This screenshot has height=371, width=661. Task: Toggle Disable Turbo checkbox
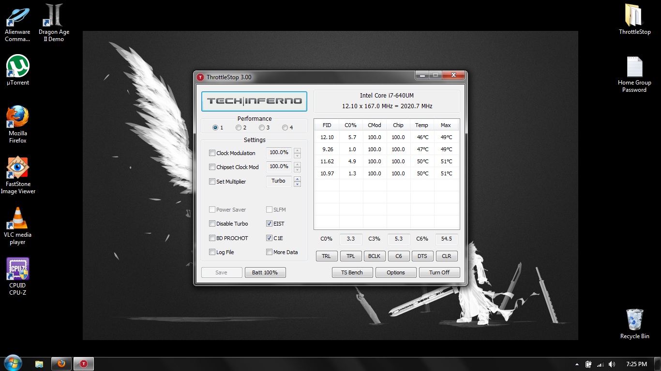click(x=212, y=224)
